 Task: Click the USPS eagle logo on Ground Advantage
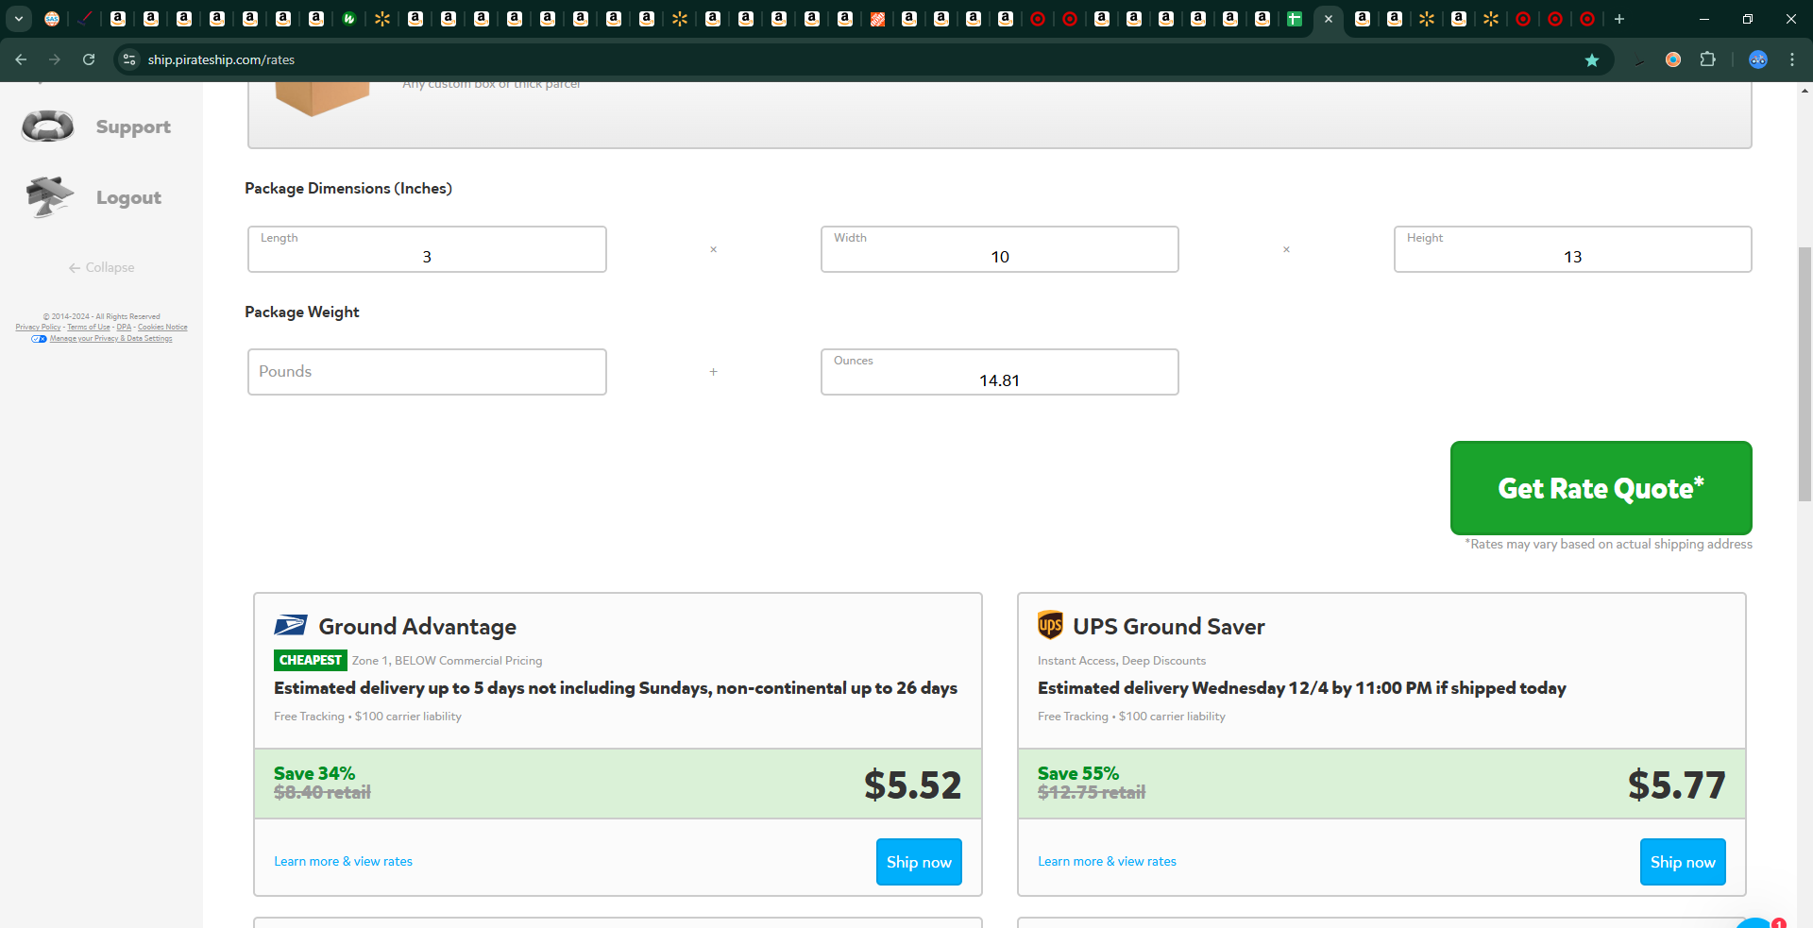click(x=290, y=625)
